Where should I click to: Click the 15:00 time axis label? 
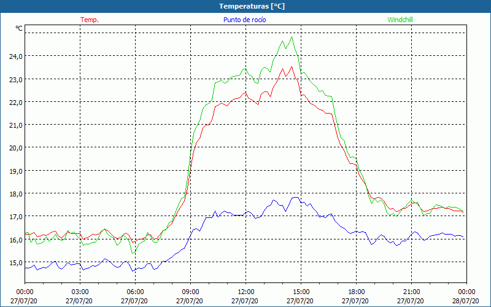301,292
